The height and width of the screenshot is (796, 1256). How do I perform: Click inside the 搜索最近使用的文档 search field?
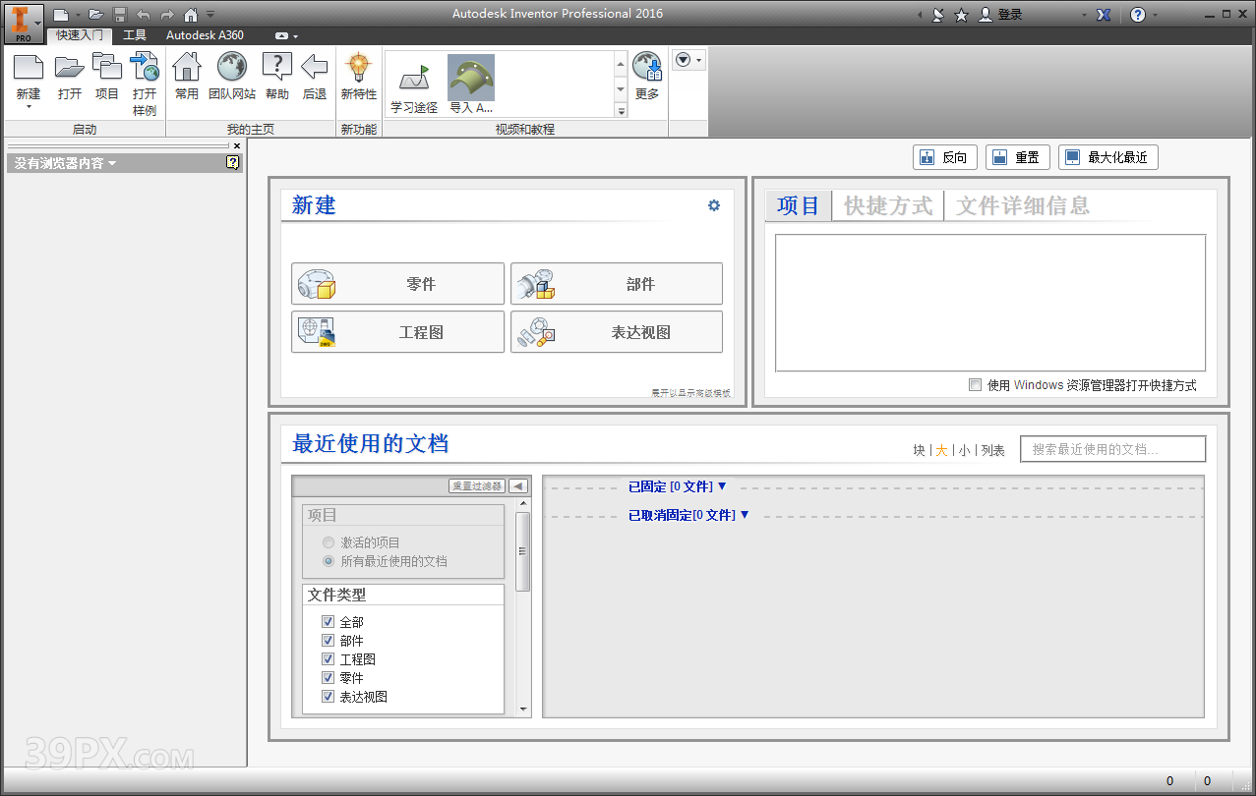click(1111, 448)
